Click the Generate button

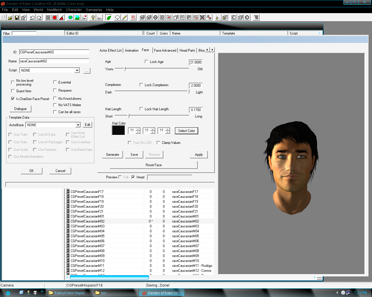[112, 155]
